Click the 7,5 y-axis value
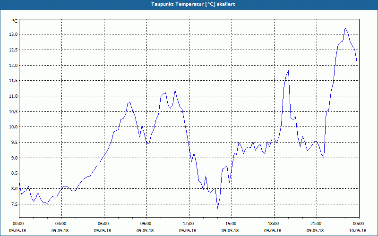378x236 pixels. [x=15, y=204]
